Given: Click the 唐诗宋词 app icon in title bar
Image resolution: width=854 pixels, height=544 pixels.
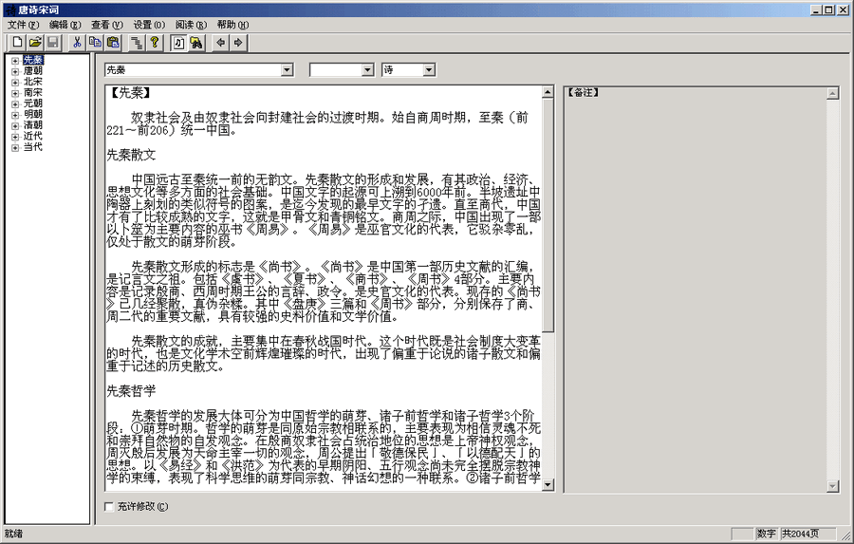Looking at the screenshot, I should 9,9.
